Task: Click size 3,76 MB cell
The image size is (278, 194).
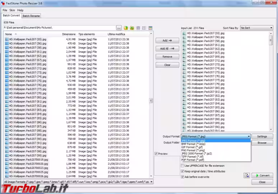Action: (x=70, y=77)
